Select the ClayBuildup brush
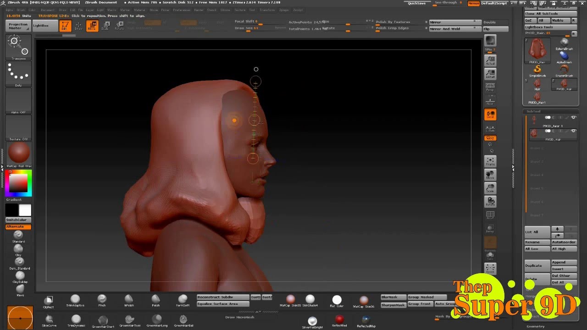This screenshot has height=330, width=587. click(x=19, y=276)
